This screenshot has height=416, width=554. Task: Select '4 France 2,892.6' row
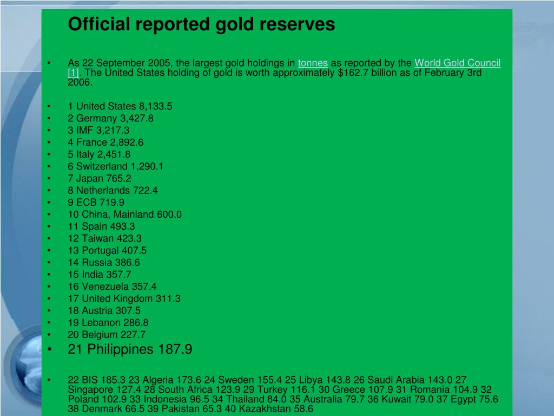[105, 142]
